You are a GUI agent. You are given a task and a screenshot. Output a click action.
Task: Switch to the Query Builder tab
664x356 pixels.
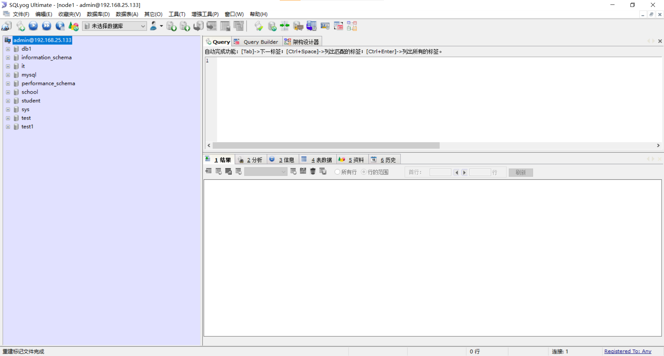coord(257,42)
